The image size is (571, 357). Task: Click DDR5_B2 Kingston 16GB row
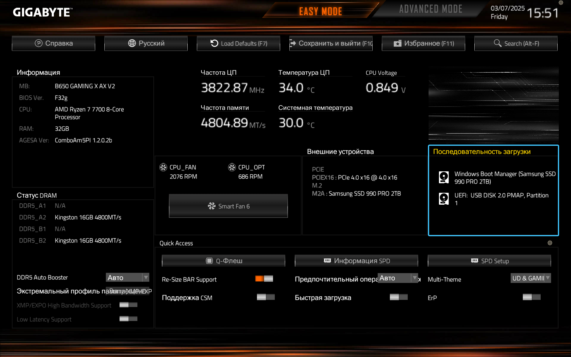(x=70, y=241)
